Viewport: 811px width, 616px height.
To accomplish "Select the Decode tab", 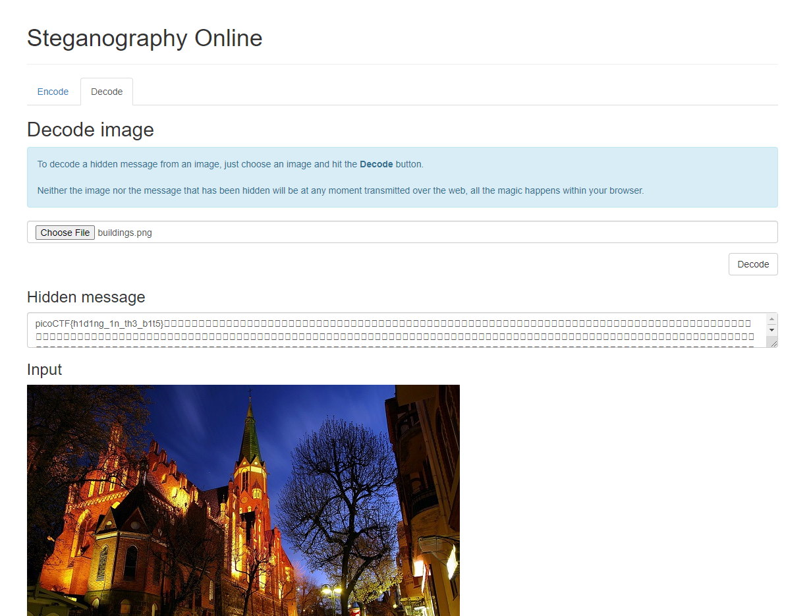I will [107, 92].
